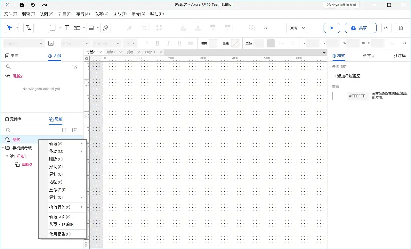Click the add folder icon in masters

(x=75, y=130)
